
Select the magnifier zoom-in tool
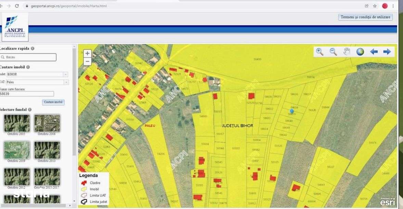pyautogui.click(x=320, y=52)
